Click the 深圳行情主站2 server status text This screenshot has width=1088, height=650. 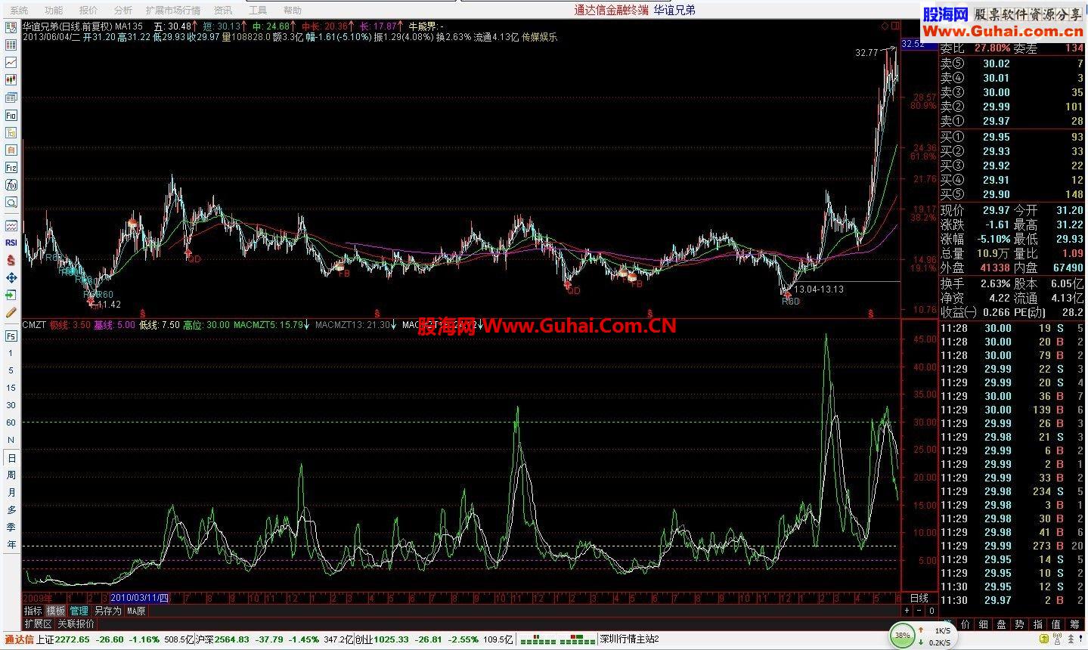tap(630, 639)
